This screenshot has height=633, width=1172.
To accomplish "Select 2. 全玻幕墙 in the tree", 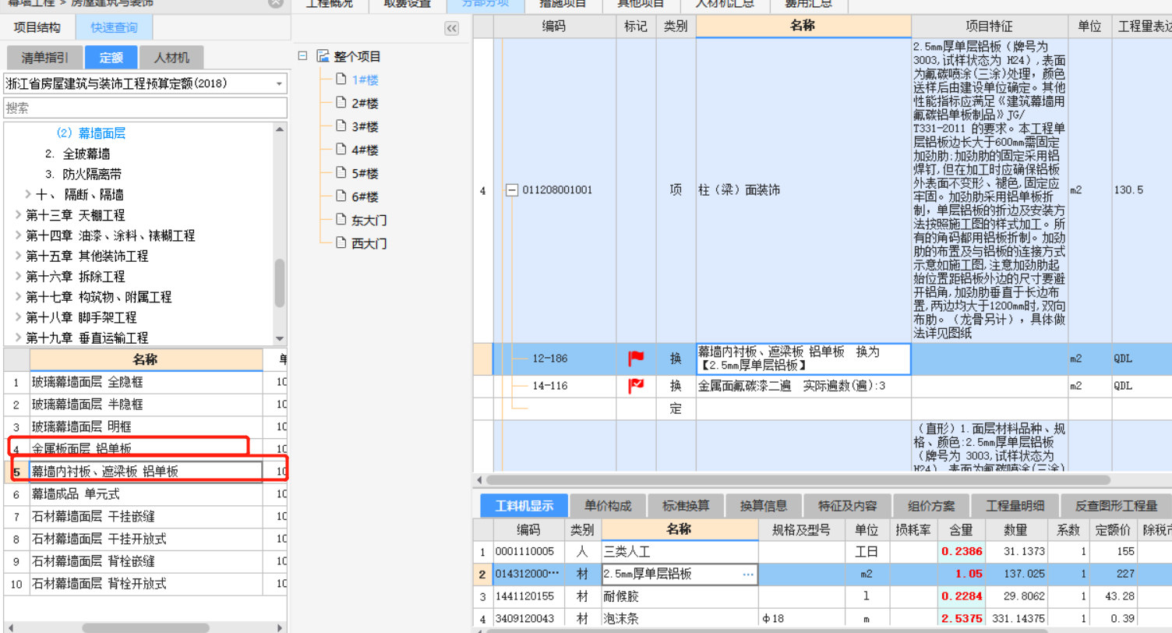I will (77, 154).
